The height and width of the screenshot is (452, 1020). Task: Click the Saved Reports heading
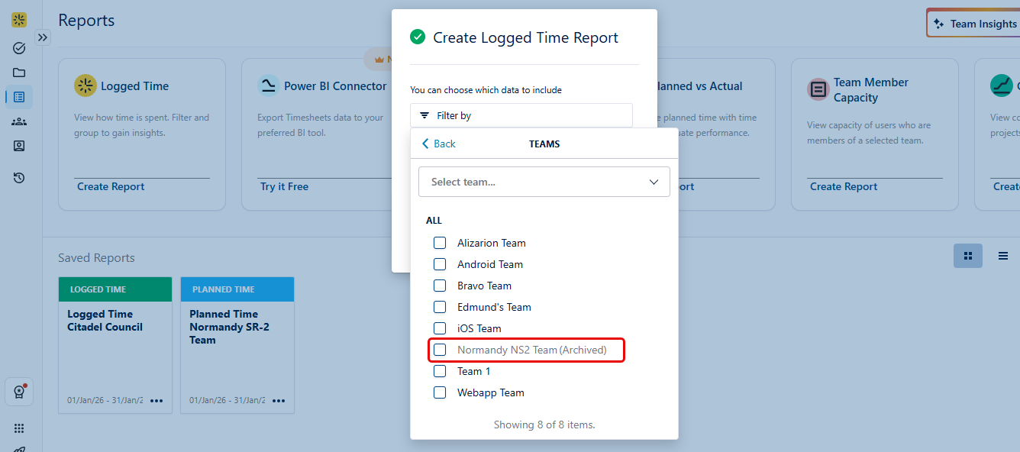click(96, 258)
